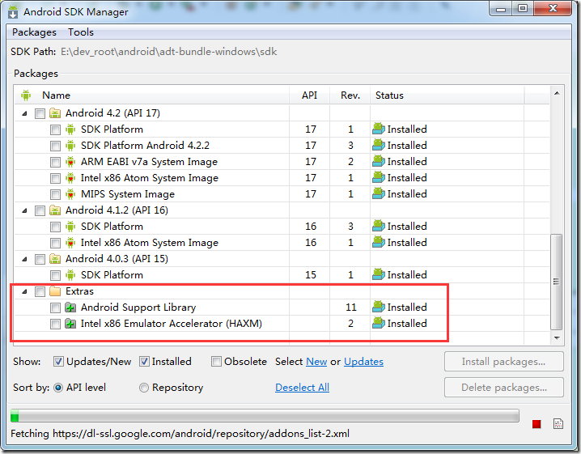Collapse the Android 4.2 (API 17) group
Image resolution: width=581 pixels, height=454 pixels.
point(24,113)
